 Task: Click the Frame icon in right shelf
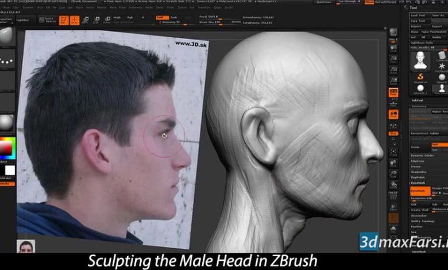393,152
